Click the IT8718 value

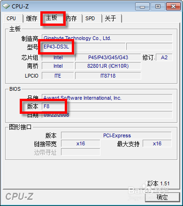(108, 76)
